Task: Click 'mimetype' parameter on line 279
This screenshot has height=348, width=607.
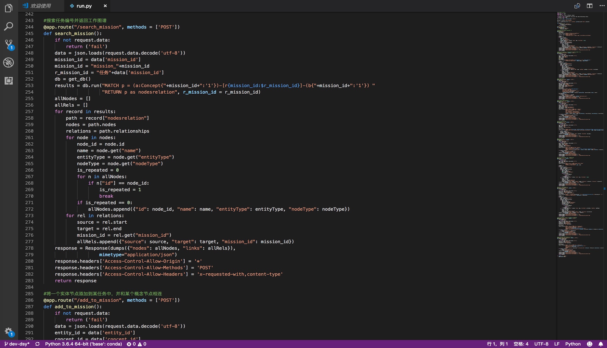Action: coord(110,255)
